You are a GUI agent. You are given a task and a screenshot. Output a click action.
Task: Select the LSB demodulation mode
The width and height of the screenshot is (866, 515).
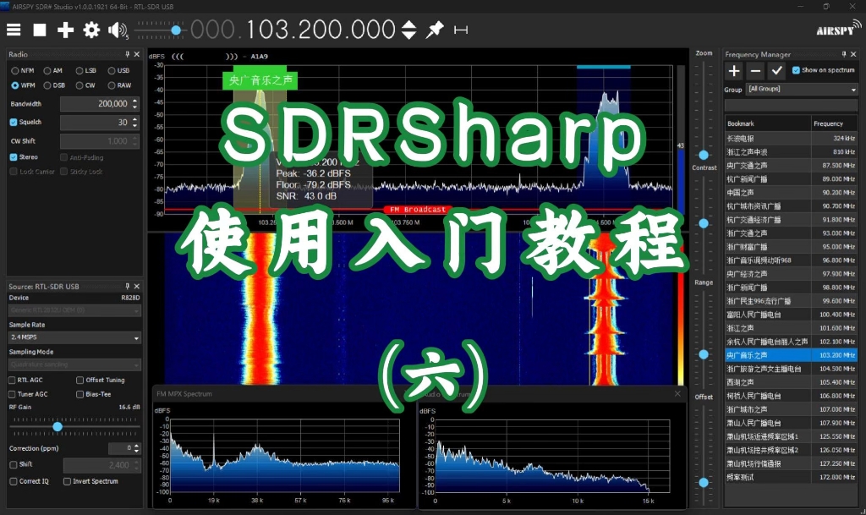click(86, 71)
